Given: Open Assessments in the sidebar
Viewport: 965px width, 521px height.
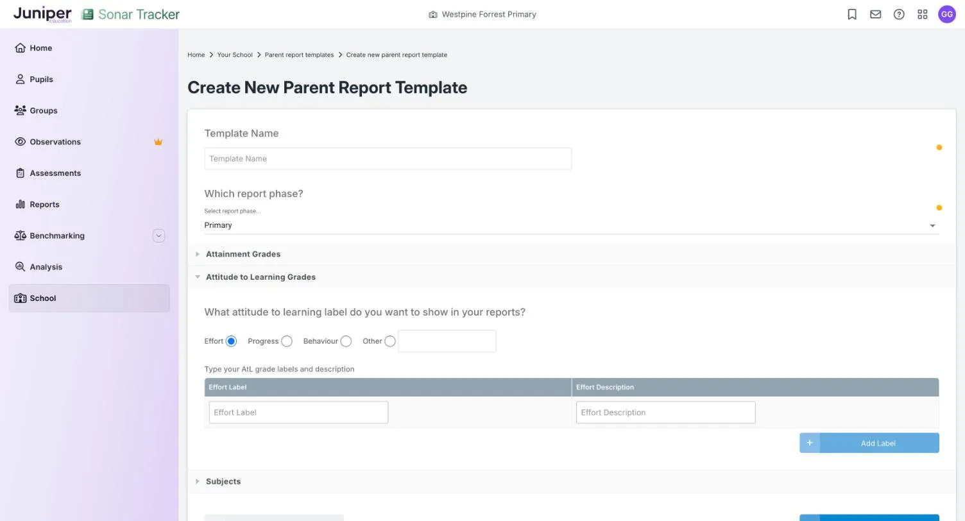Looking at the screenshot, I should coord(89,173).
